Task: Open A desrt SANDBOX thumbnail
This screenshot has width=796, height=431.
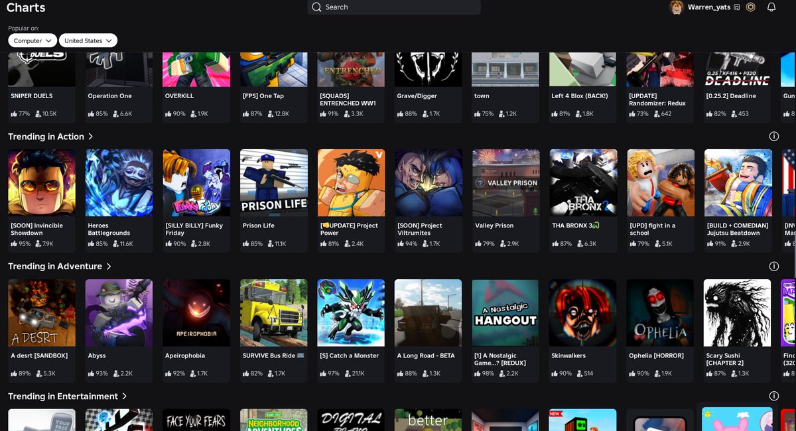Action: click(x=42, y=313)
